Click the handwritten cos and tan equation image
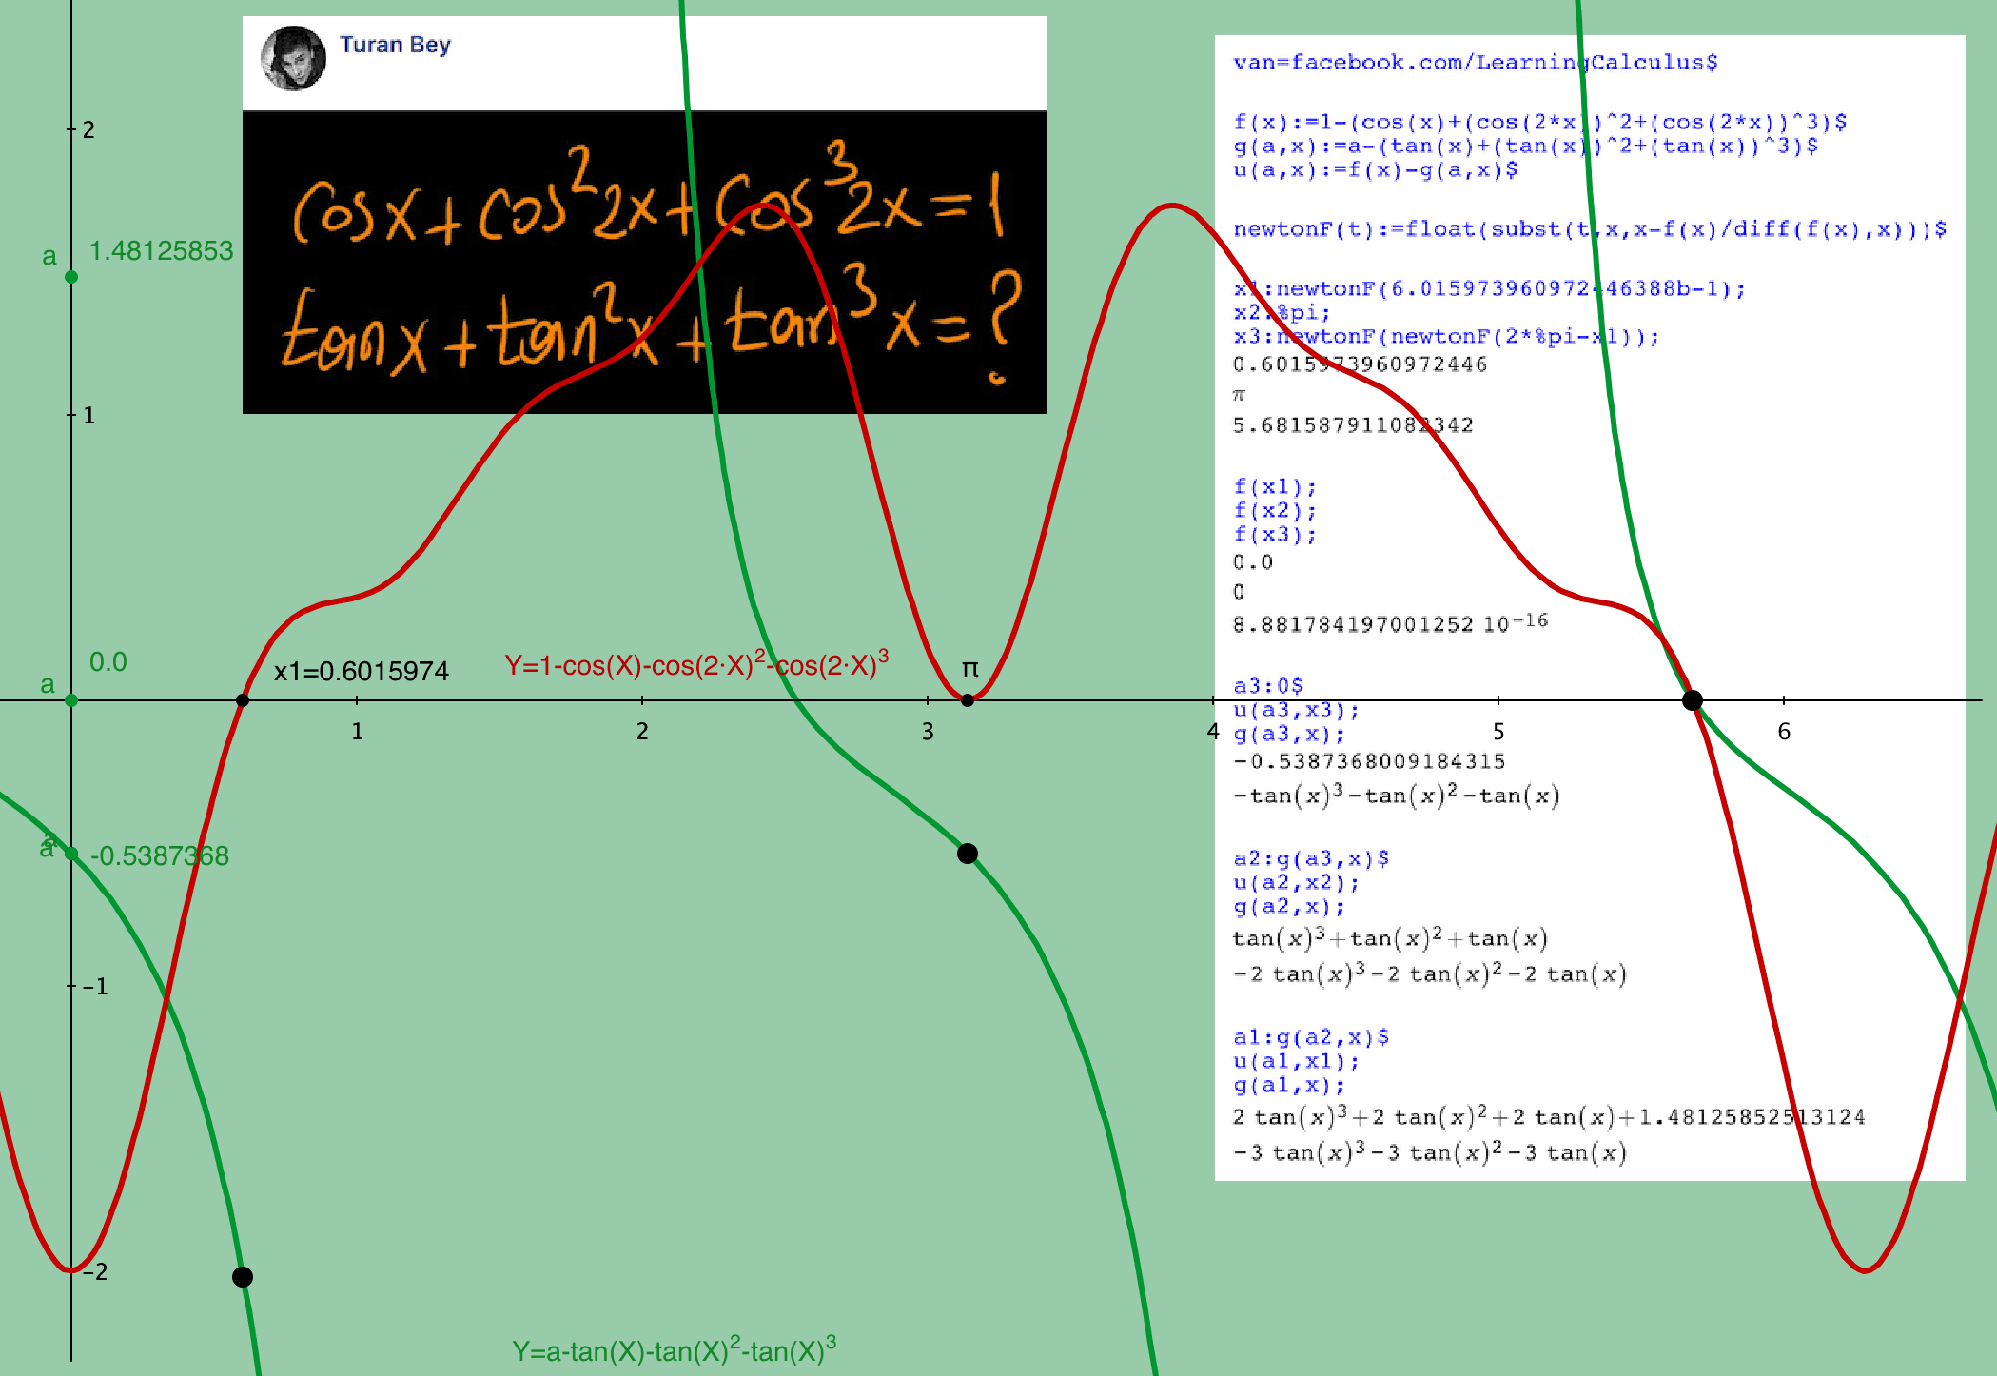Viewport: 1997px width, 1376px height. (x=644, y=263)
